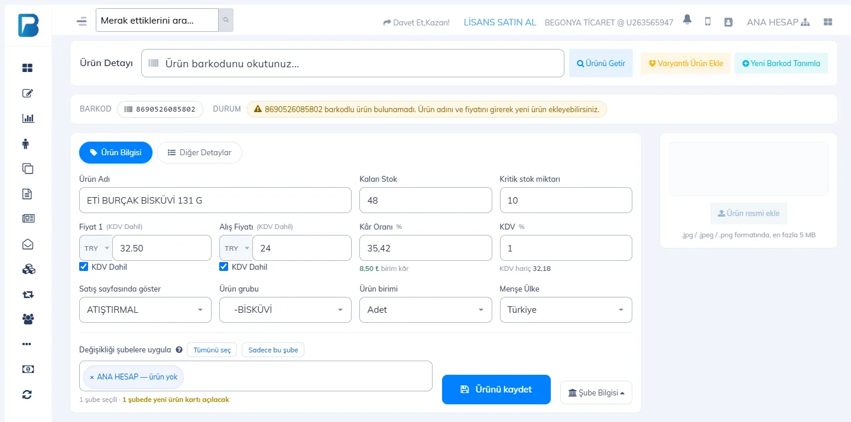851x422 pixels.
Task: Expand the Ürün grubu dropdown
Action: pyautogui.click(x=285, y=310)
